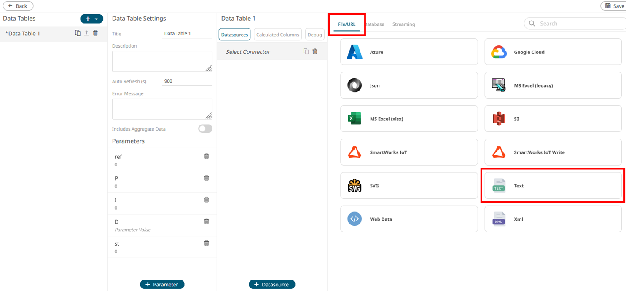Toggle Includes Aggregate Data switch

(x=205, y=129)
